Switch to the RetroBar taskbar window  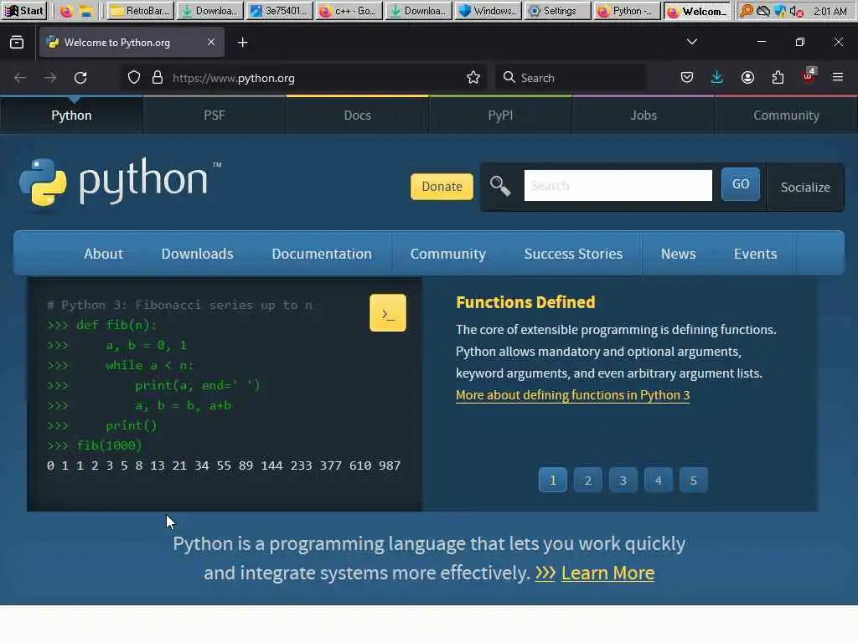tap(141, 11)
